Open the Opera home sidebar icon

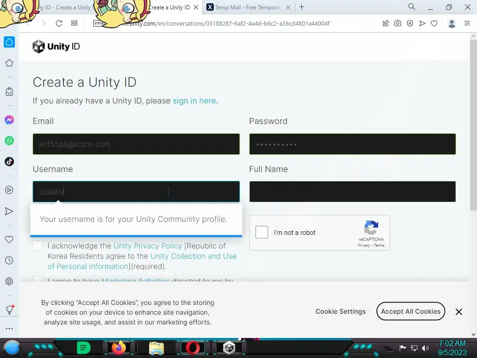tap(9, 42)
